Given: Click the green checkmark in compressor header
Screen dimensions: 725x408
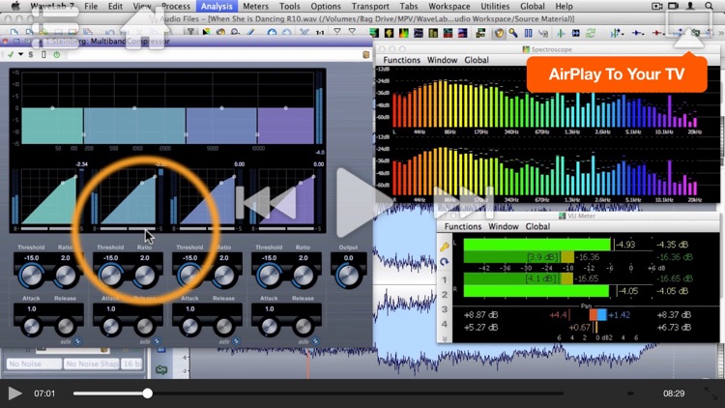Looking at the screenshot, I should (11, 54).
